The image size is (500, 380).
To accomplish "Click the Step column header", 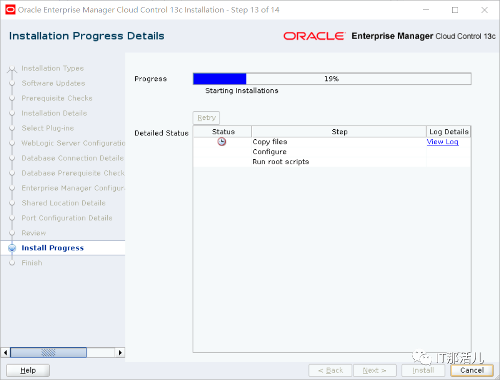I will pyautogui.click(x=339, y=132).
